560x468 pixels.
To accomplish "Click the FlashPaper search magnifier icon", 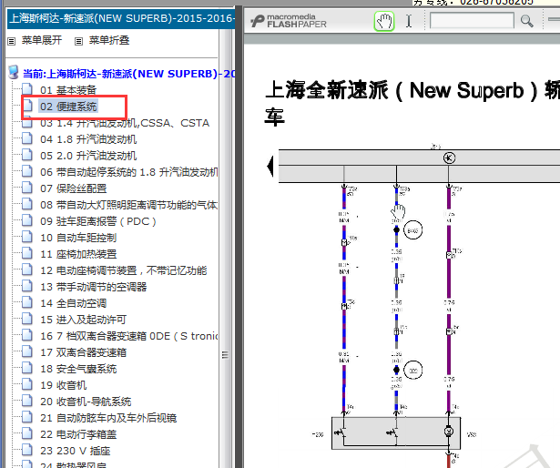I will click(527, 21).
